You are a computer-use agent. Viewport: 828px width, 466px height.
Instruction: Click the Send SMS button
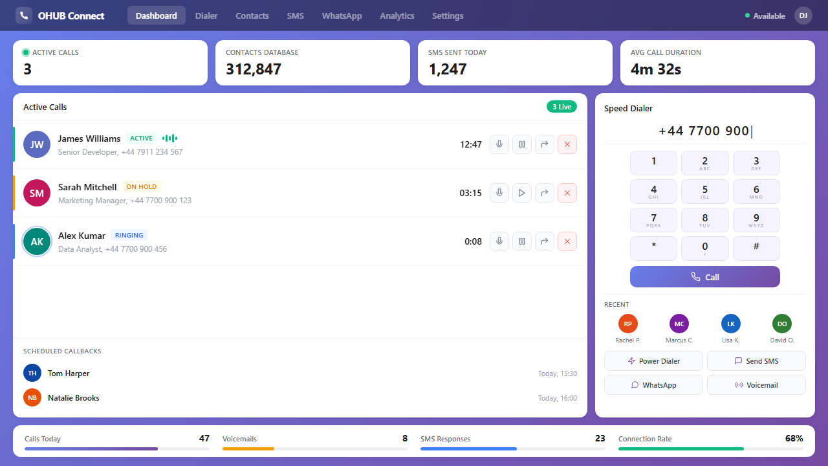pyautogui.click(x=756, y=361)
